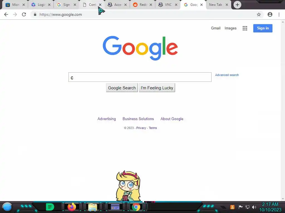The height and width of the screenshot is (213, 285).
Task: Open the Action Center flag icon
Action: point(240,207)
